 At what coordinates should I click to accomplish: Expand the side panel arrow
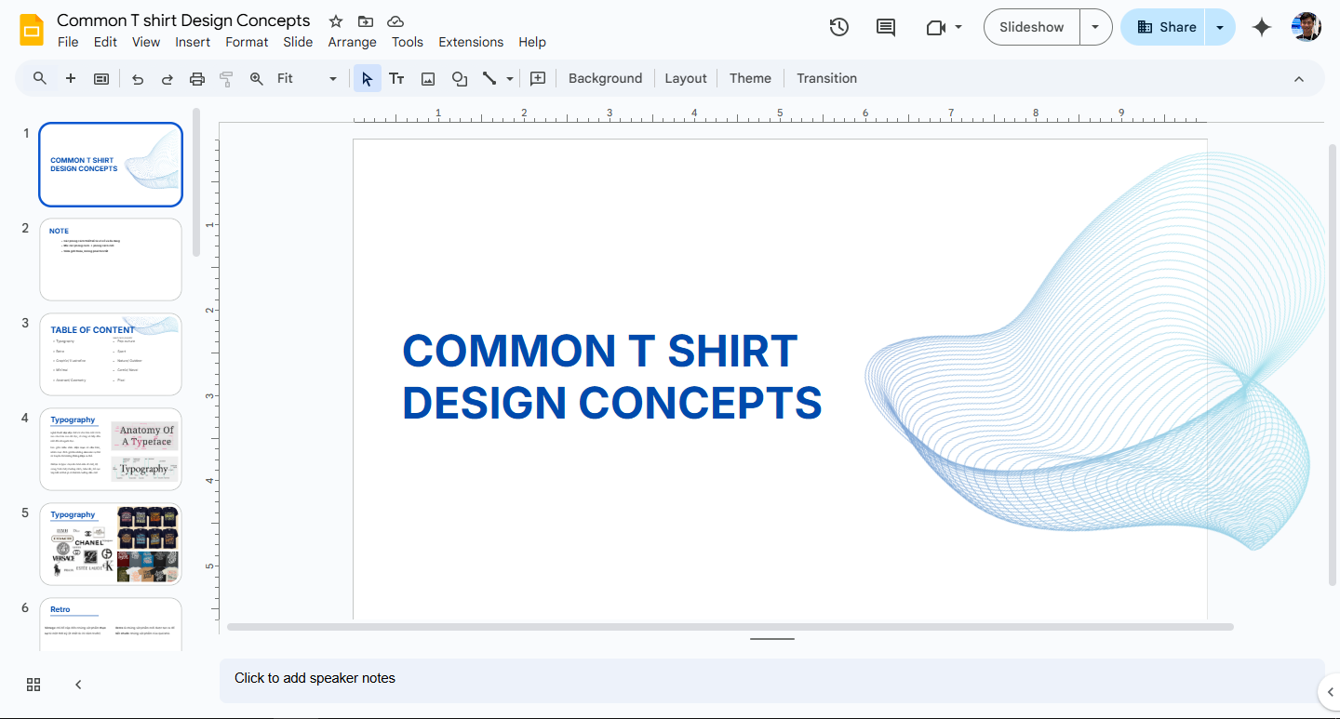1330,691
